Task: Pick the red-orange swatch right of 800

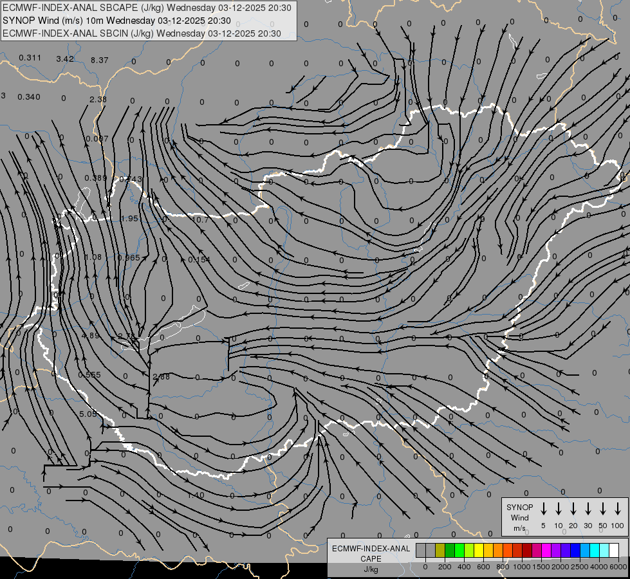Action: (508, 550)
